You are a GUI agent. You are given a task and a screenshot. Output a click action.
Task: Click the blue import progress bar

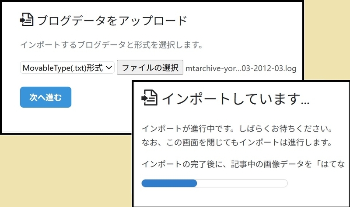(x=214, y=183)
